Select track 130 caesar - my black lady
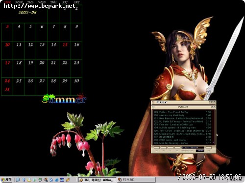This screenshot has height=183, width=245. pos(182,115)
